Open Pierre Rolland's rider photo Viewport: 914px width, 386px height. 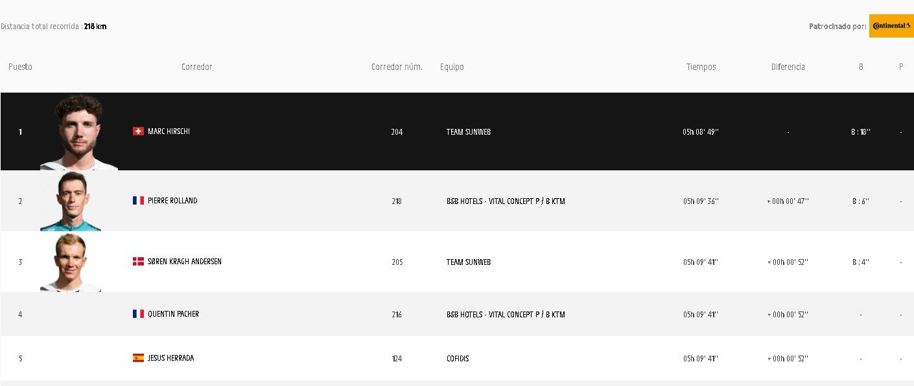70,201
